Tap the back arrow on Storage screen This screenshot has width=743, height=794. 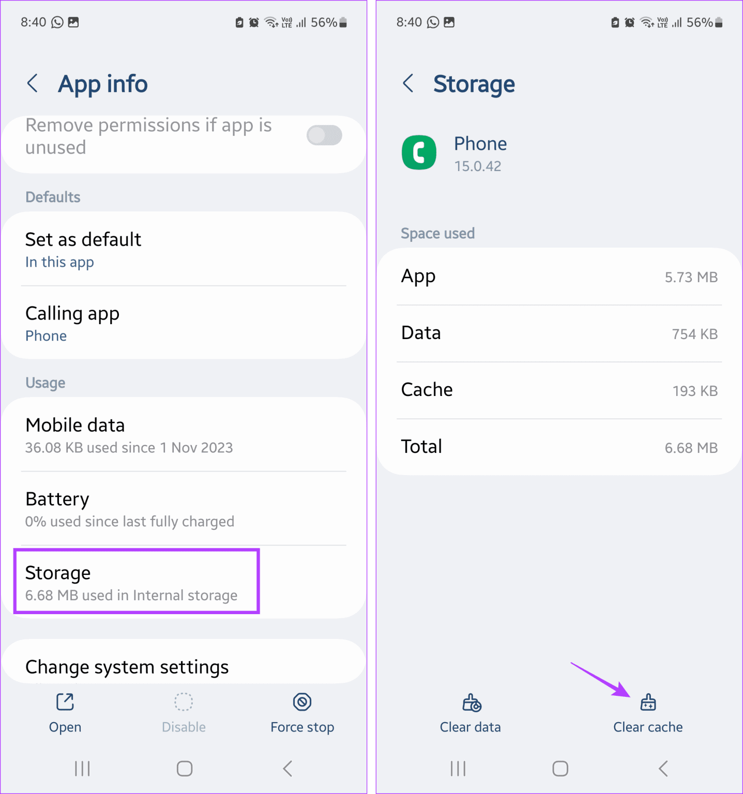point(408,83)
